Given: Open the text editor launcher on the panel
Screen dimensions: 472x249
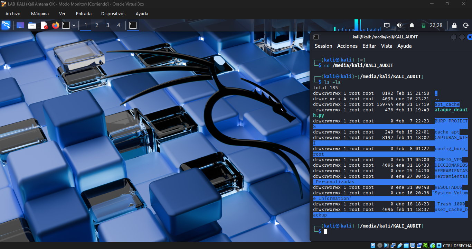Looking at the screenshot, I should click(x=44, y=25).
